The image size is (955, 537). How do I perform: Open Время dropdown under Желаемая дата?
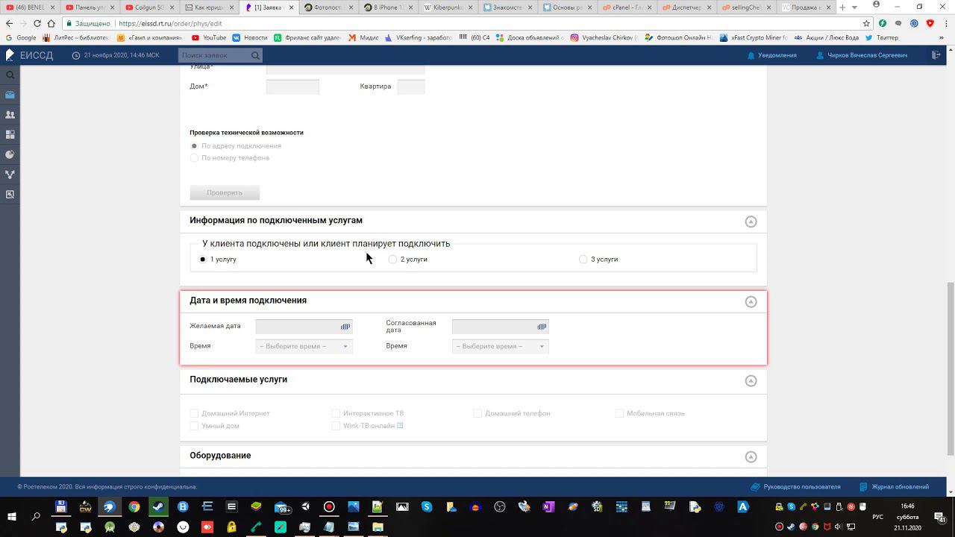pos(304,346)
